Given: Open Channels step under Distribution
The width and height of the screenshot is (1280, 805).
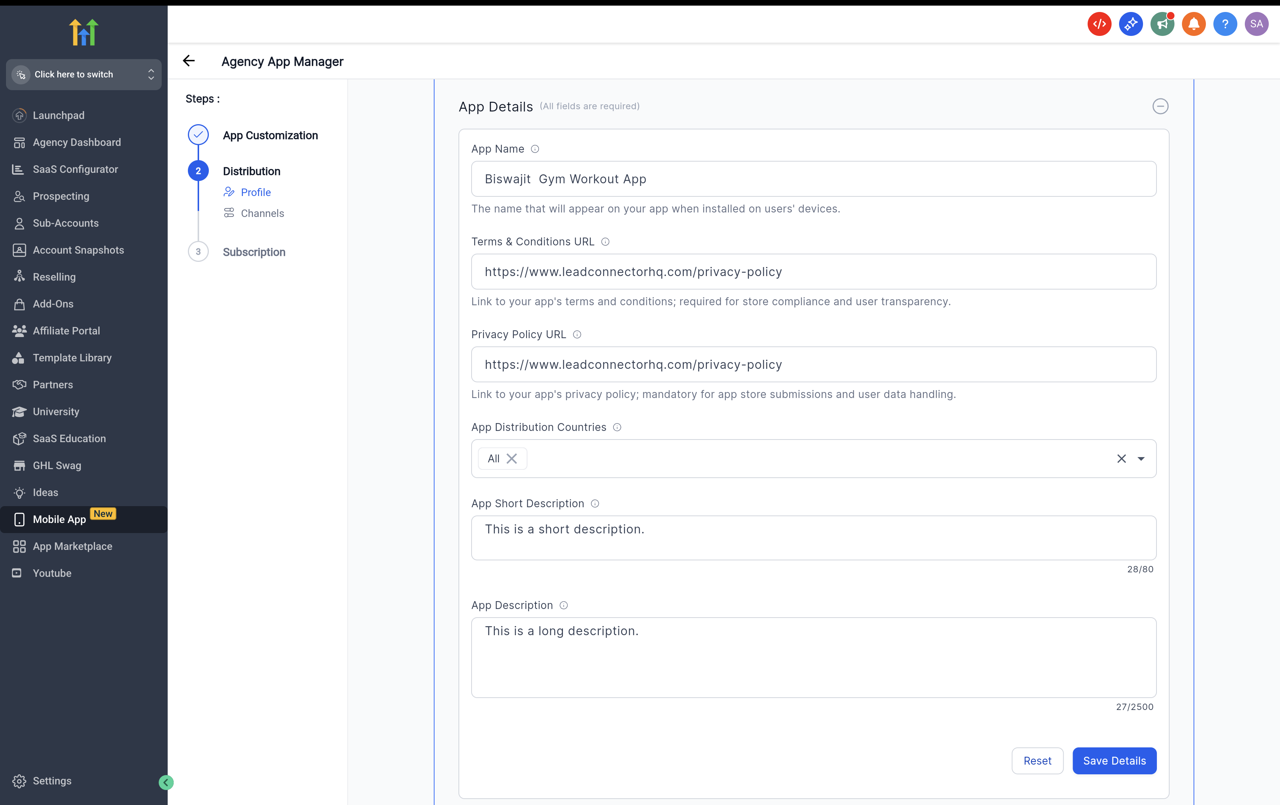Looking at the screenshot, I should pos(262,213).
